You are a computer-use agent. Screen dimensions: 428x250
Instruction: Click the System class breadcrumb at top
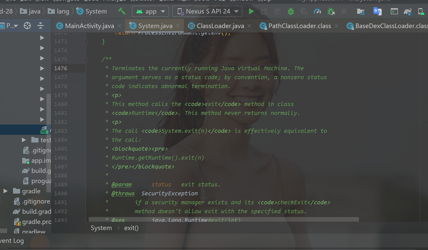point(92,11)
